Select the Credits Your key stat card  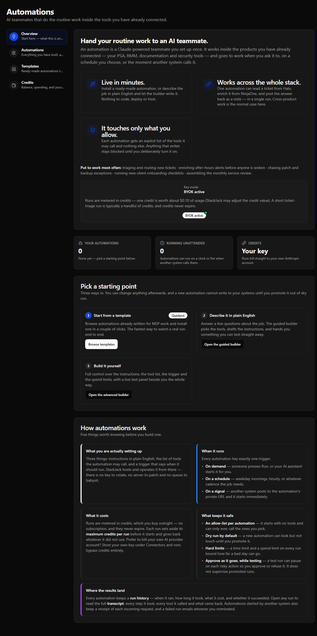pos(276,253)
